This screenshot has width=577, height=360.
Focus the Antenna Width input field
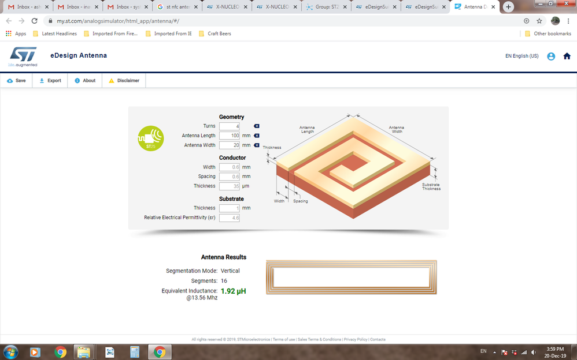coord(230,145)
